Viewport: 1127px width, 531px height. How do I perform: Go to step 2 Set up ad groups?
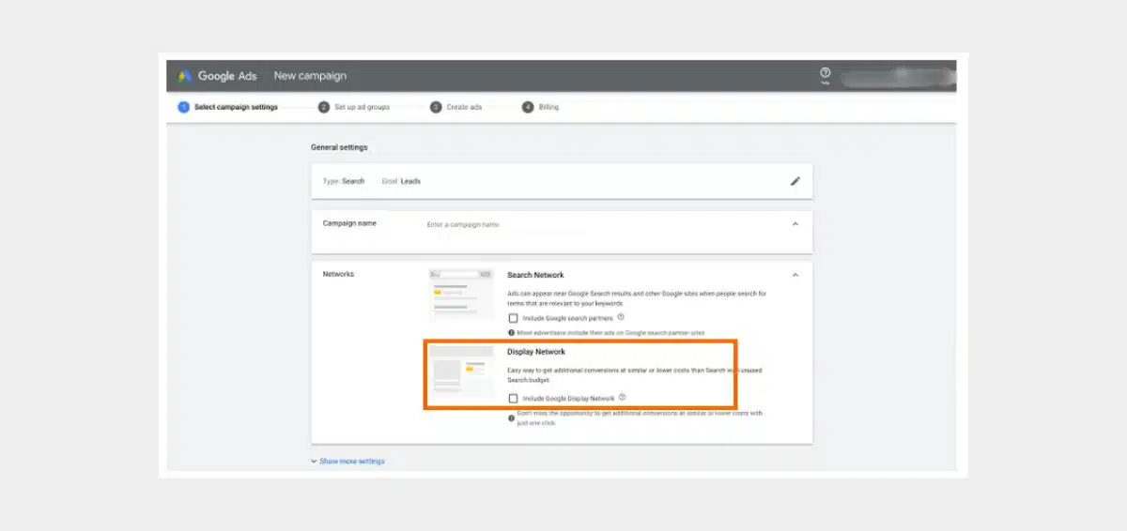point(354,107)
